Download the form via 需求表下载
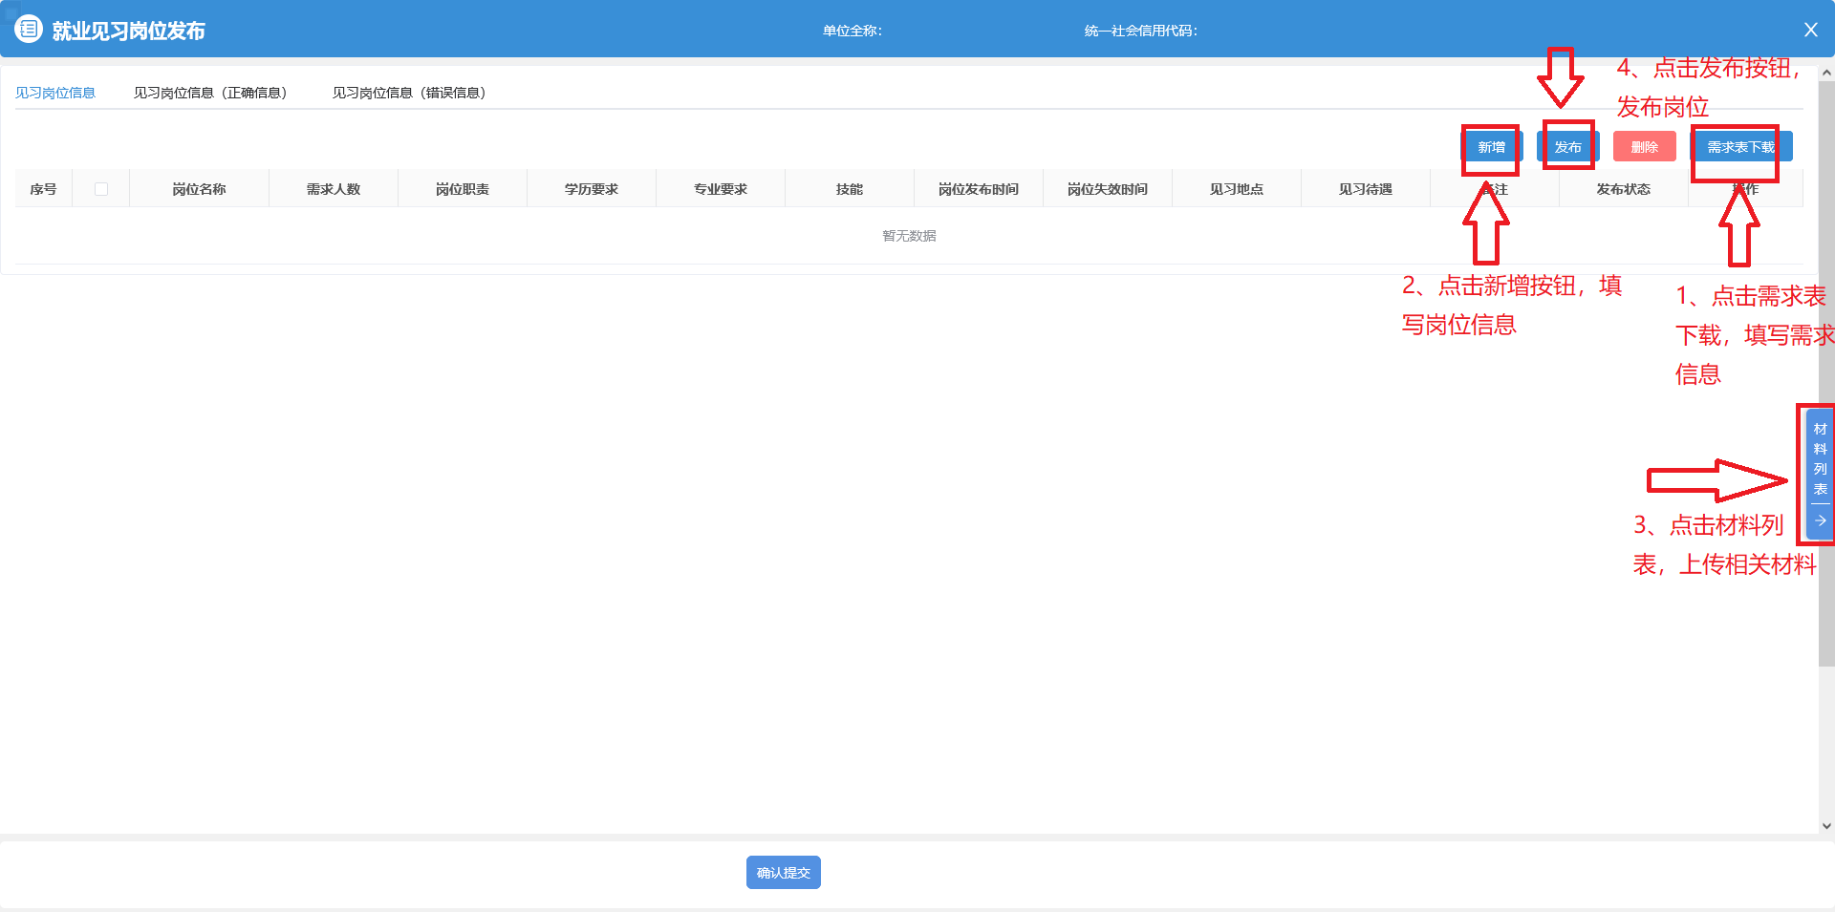1835x912 pixels. 1740,147
